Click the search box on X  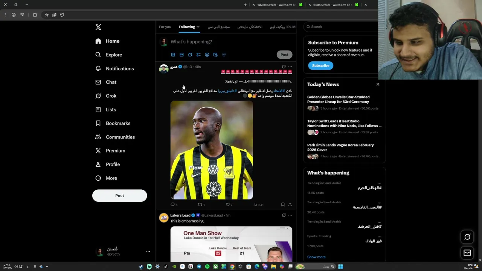pyautogui.click(x=341, y=27)
